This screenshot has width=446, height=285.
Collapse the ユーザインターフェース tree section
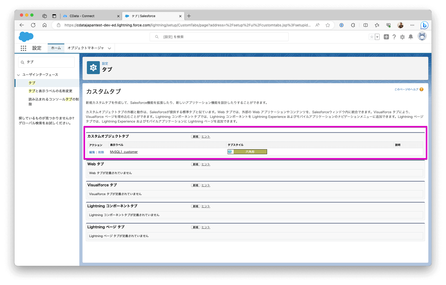[18, 75]
